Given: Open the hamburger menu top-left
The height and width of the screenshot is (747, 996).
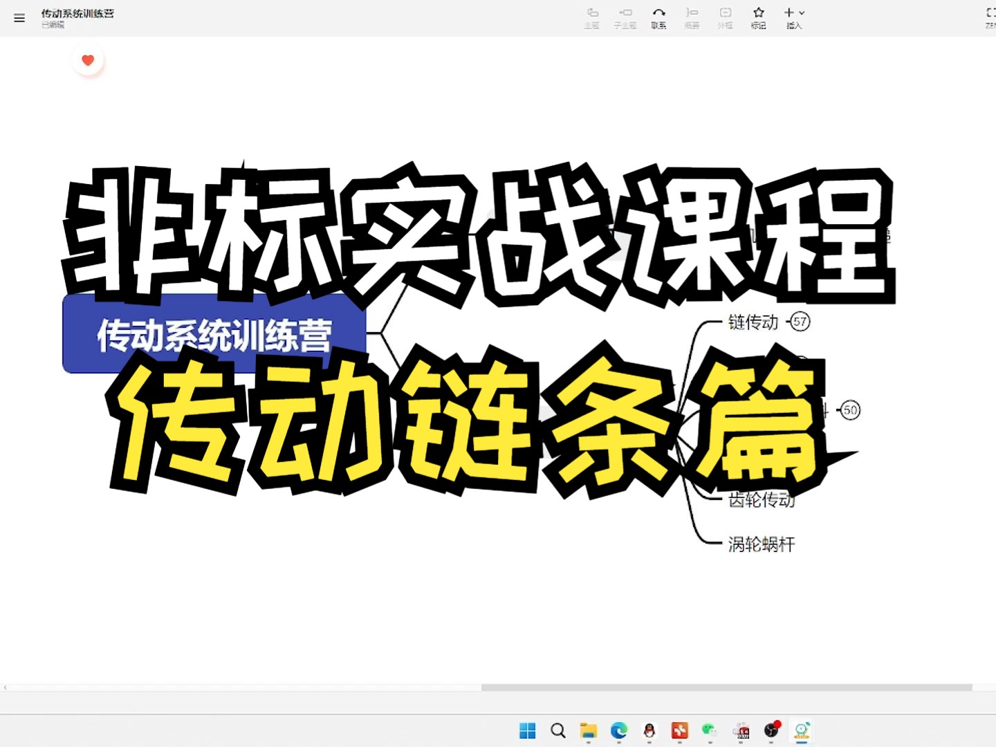Looking at the screenshot, I should tap(19, 18).
